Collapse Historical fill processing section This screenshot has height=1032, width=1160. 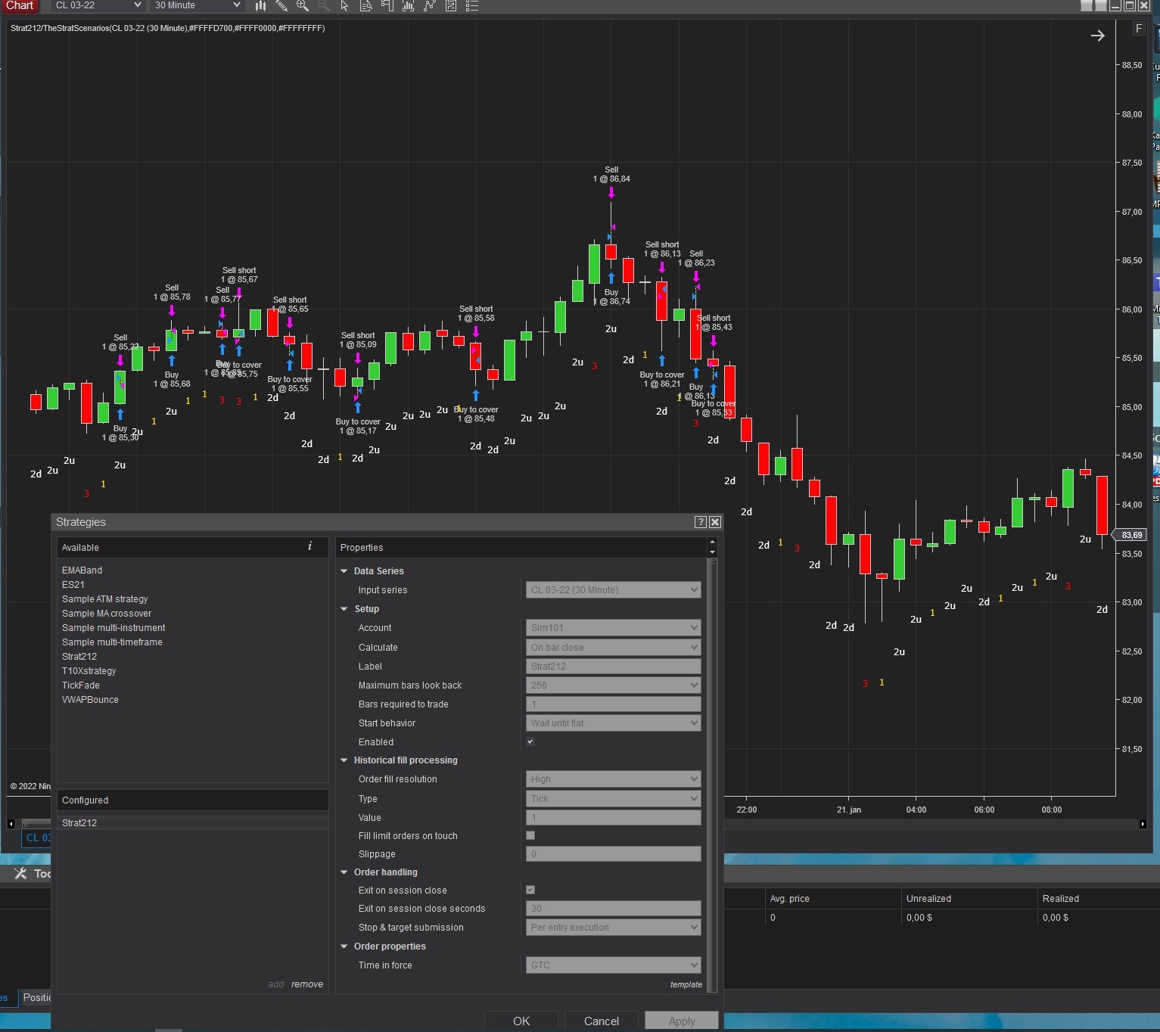pos(344,760)
